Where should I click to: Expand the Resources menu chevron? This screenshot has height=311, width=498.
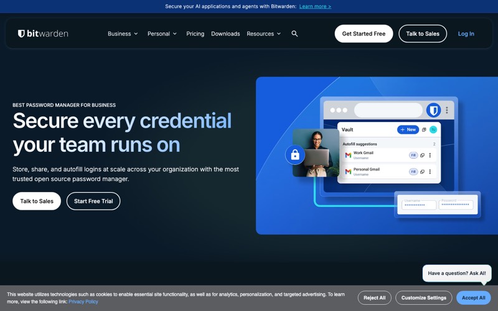pos(279,34)
